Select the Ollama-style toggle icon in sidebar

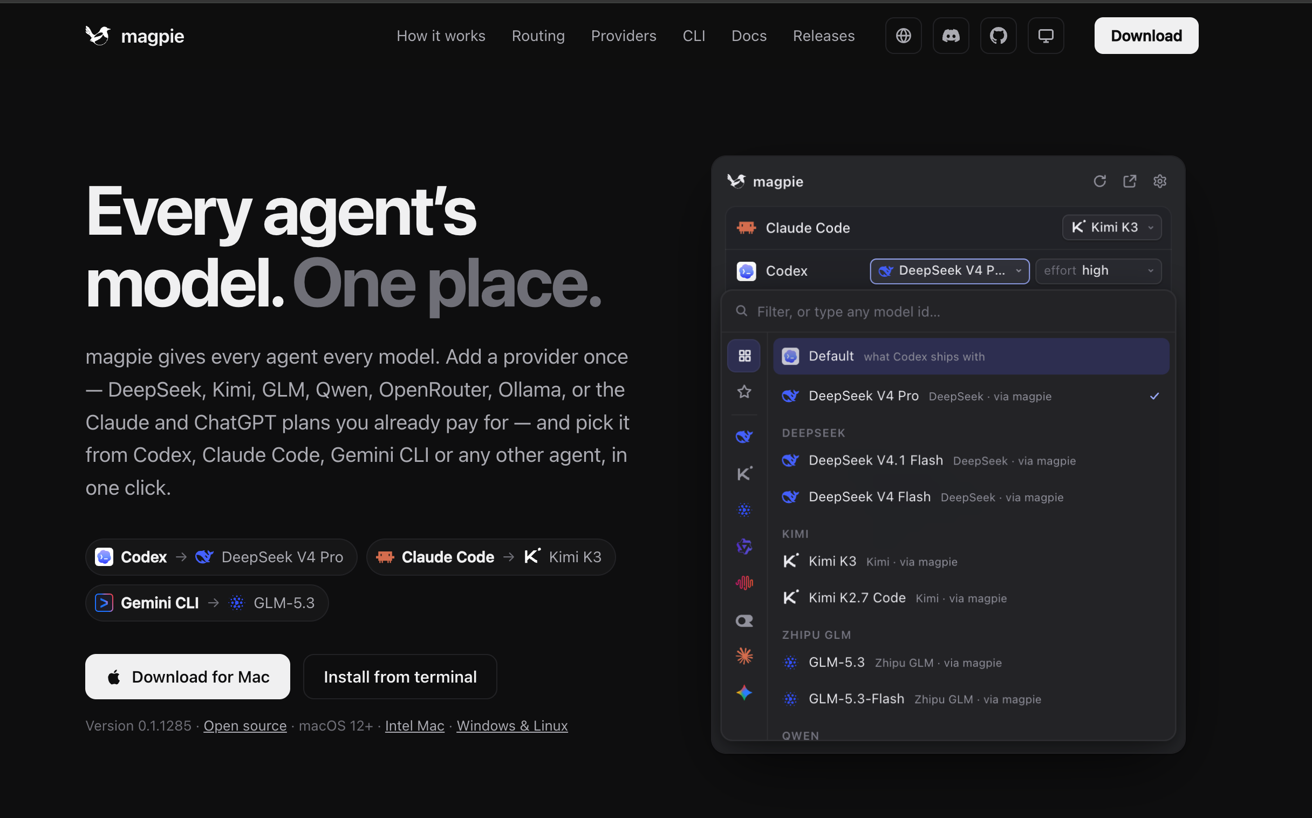744,621
